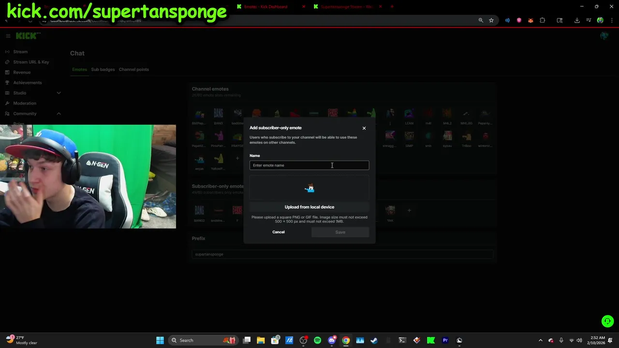This screenshot has width=619, height=348.
Task: Add new channel emote plus icon
Action: pos(237,158)
